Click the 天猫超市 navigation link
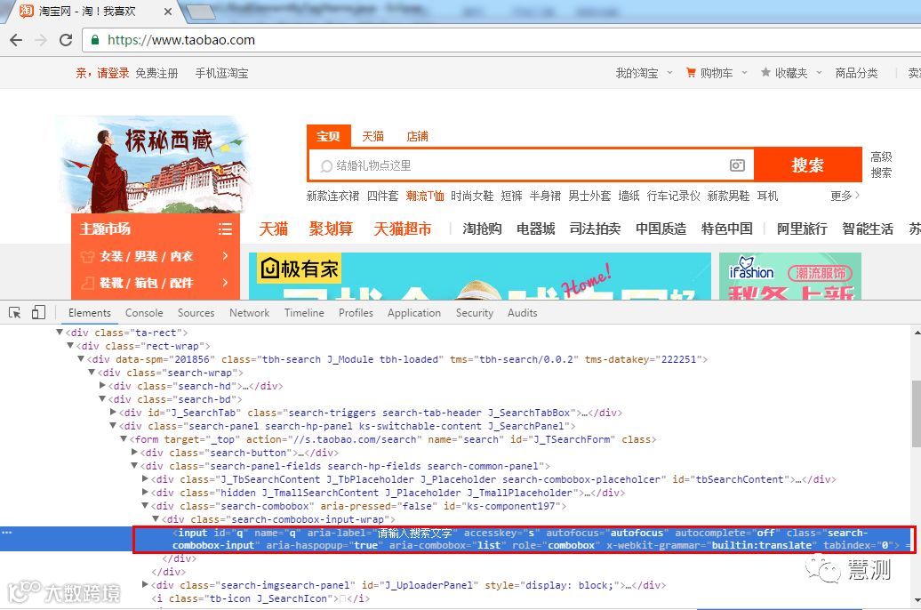The width and height of the screenshot is (921, 610). [x=403, y=229]
